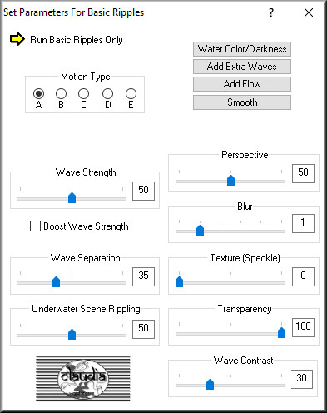Click the Wave Contrast slider handle
Viewport: 327px width, 413px height.
[210, 384]
